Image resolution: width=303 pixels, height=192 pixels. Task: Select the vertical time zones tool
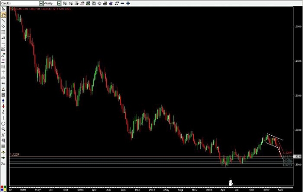point(3,66)
